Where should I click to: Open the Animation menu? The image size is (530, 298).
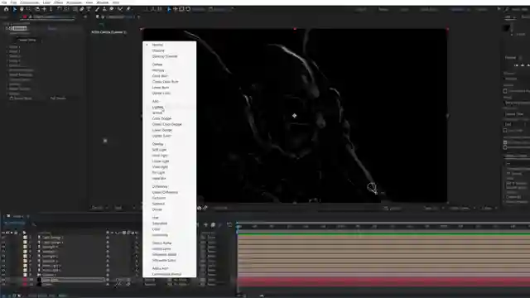click(x=74, y=2)
